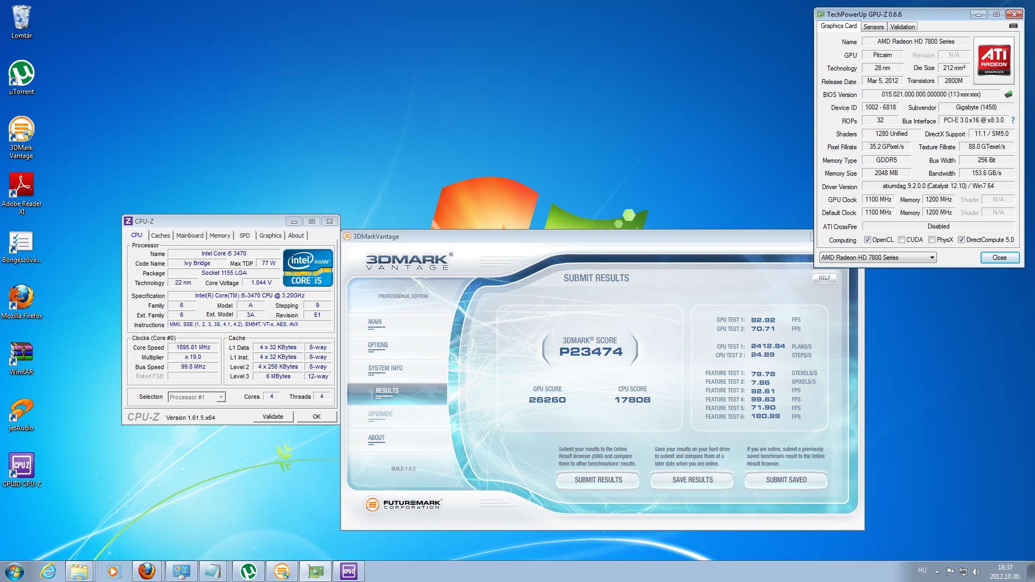Open Windows Explorer folder taskbar icon
This screenshot has height=582, width=1035.
tap(79, 571)
